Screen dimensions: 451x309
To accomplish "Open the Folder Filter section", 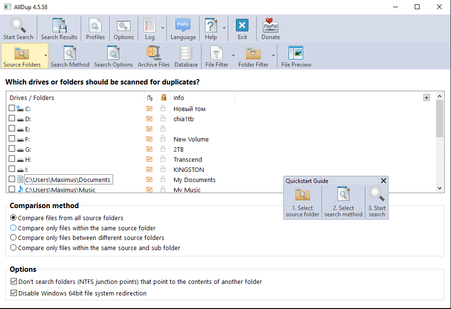I will click(253, 56).
